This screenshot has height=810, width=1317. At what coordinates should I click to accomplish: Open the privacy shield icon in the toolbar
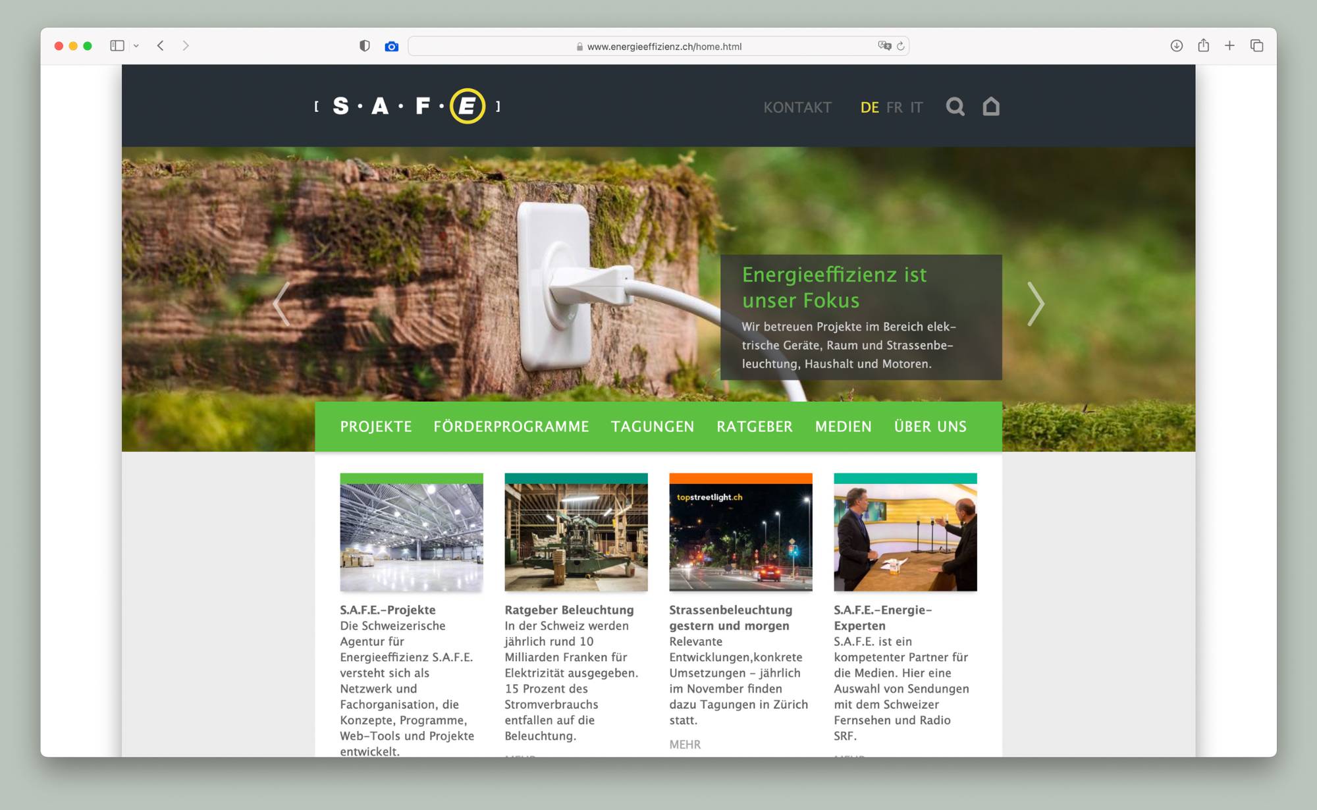(x=364, y=46)
